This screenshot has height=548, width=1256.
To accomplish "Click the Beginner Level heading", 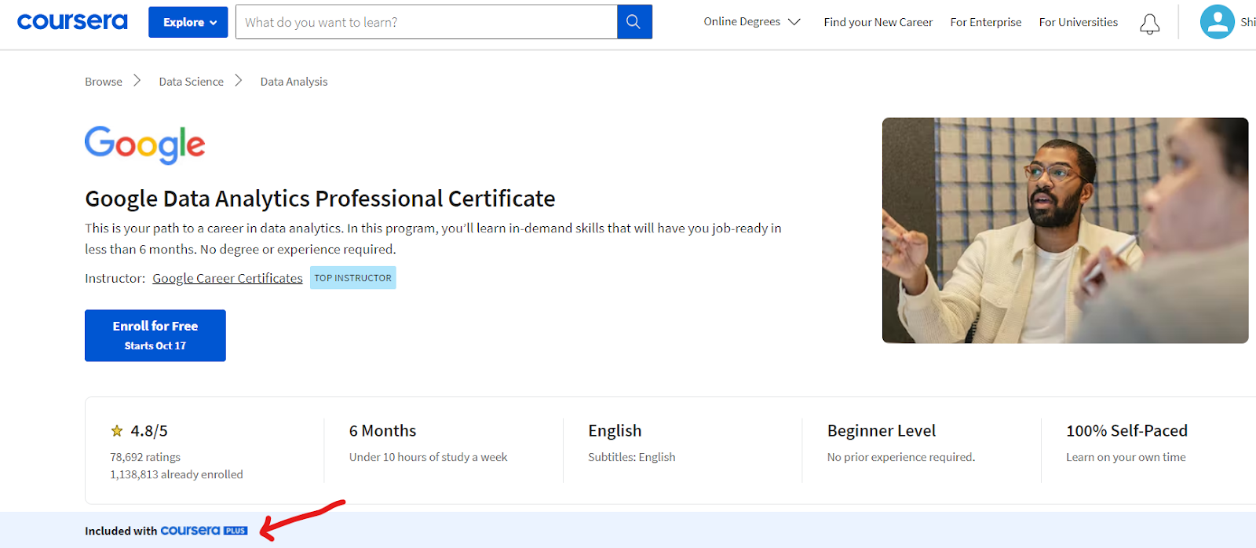I will click(882, 431).
